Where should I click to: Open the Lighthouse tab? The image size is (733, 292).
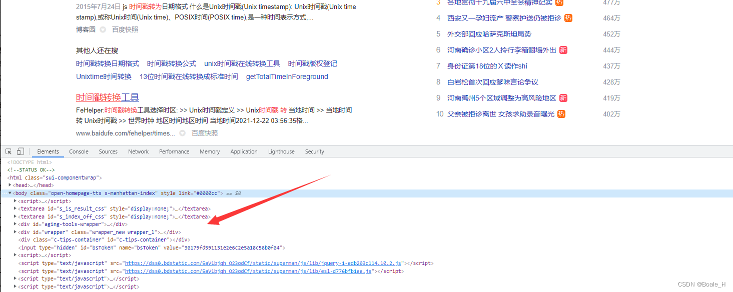(x=281, y=151)
